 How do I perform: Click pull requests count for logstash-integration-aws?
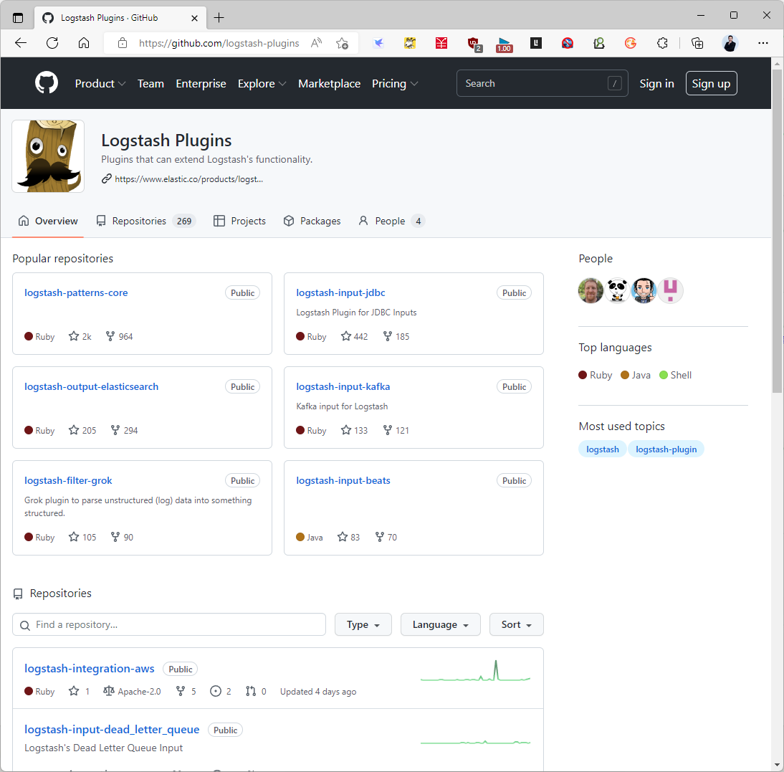tap(256, 692)
